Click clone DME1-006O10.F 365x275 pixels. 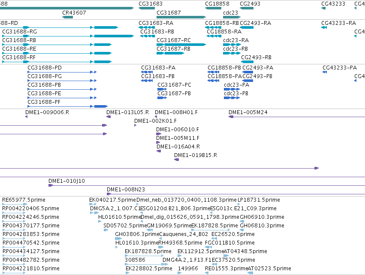[178, 130]
